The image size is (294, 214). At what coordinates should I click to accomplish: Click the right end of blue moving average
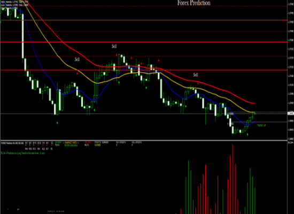(254, 121)
